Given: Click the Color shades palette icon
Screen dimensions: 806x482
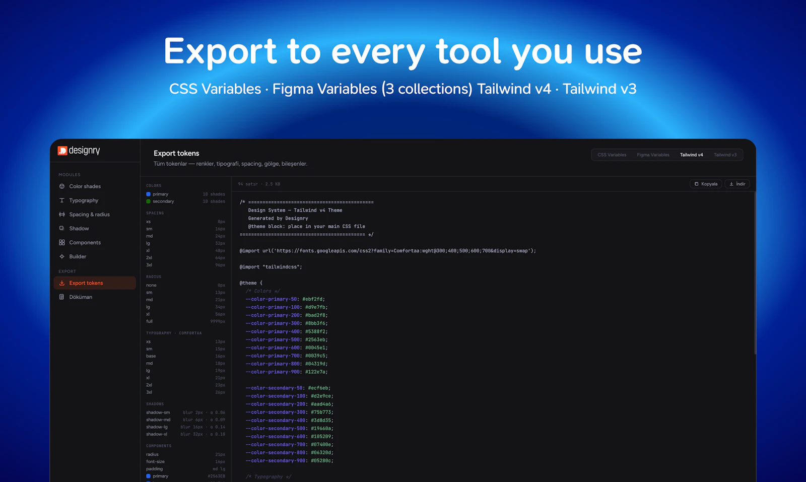Looking at the screenshot, I should click(x=62, y=186).
